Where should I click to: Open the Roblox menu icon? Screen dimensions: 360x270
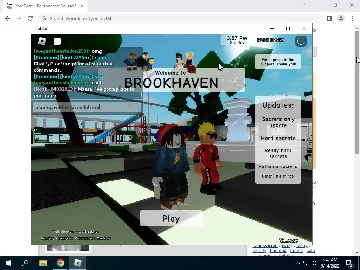coord(42,41)
